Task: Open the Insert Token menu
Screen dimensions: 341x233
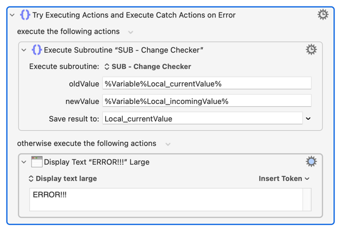Action: pyautogui.click(x=284, y=179)
